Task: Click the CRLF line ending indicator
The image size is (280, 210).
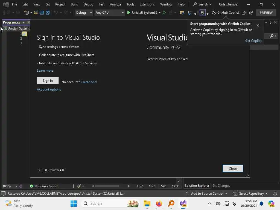Action: tap(175, 186)
